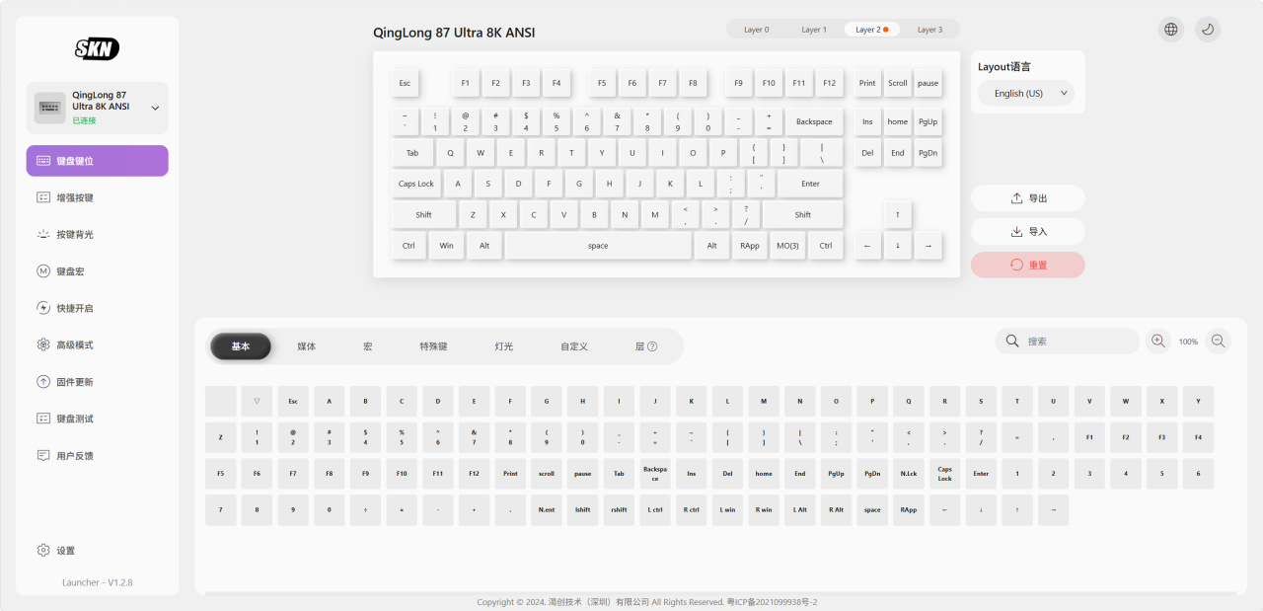
Task: Switch to Layer 1
Action: tap(814, 30)
